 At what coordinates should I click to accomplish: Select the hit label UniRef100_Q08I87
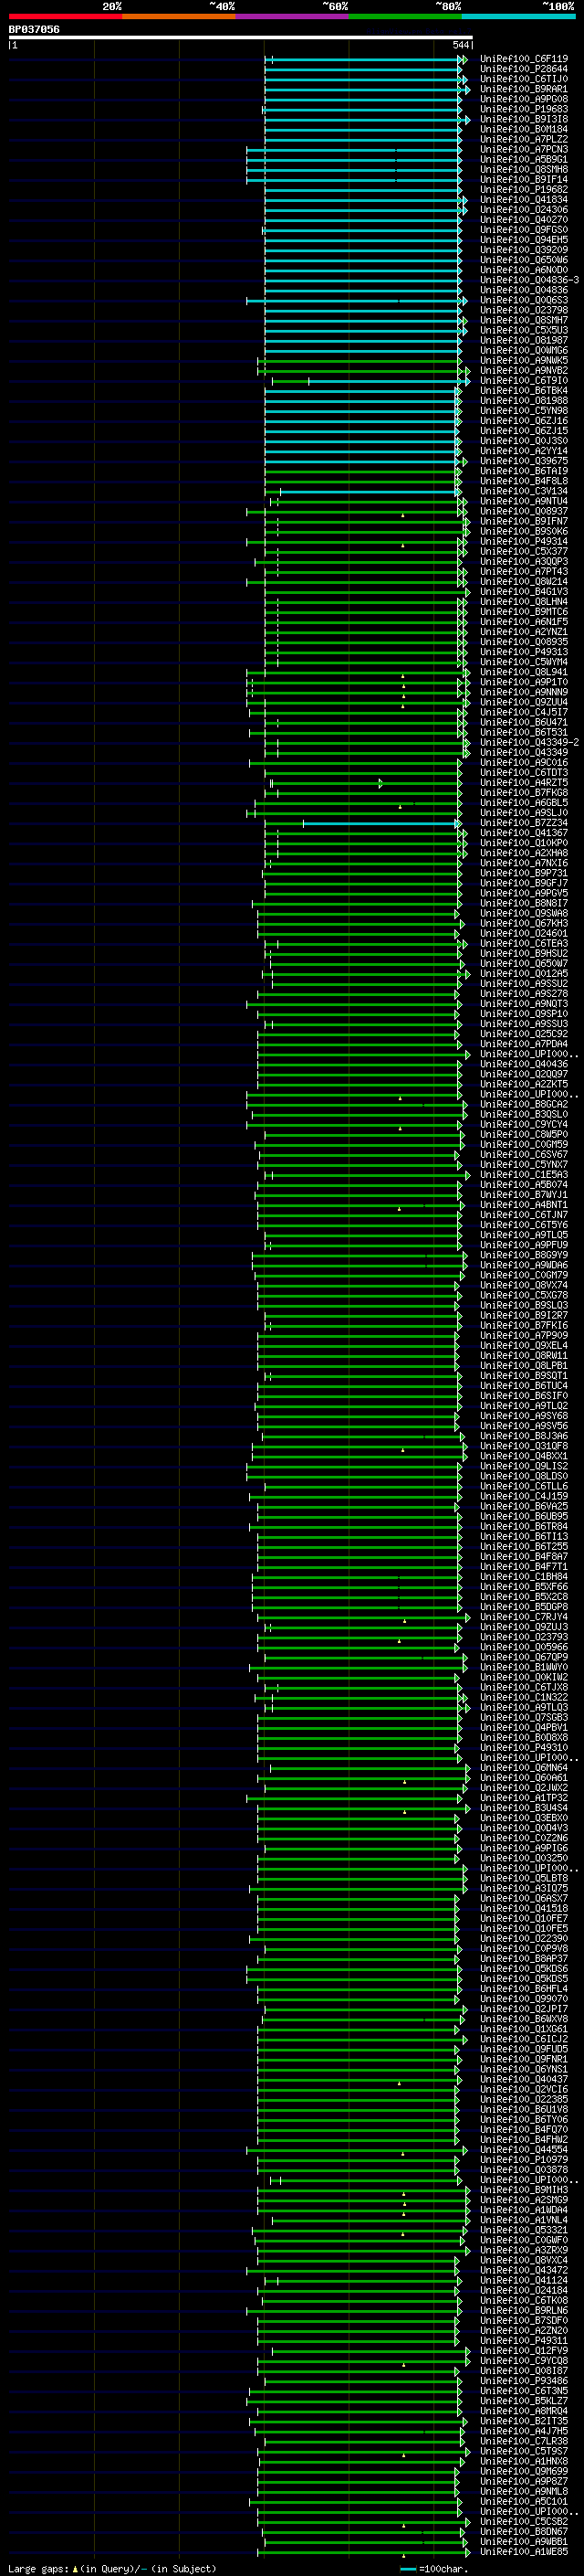(x=523, y=2372)
